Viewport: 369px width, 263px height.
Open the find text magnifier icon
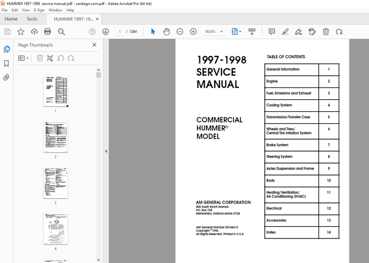click(x=61, y=32)
